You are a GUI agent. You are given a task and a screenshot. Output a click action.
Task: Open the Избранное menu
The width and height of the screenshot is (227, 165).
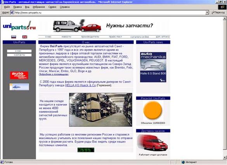(x=39, y=7)
